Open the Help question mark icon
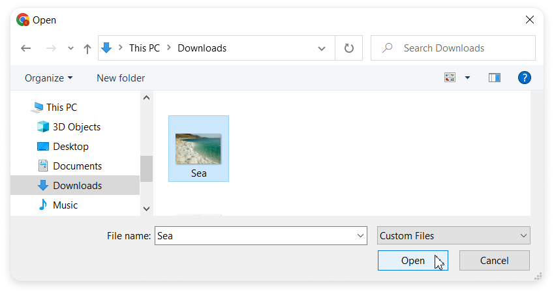554x294 pixels. [x=524, y=78]
